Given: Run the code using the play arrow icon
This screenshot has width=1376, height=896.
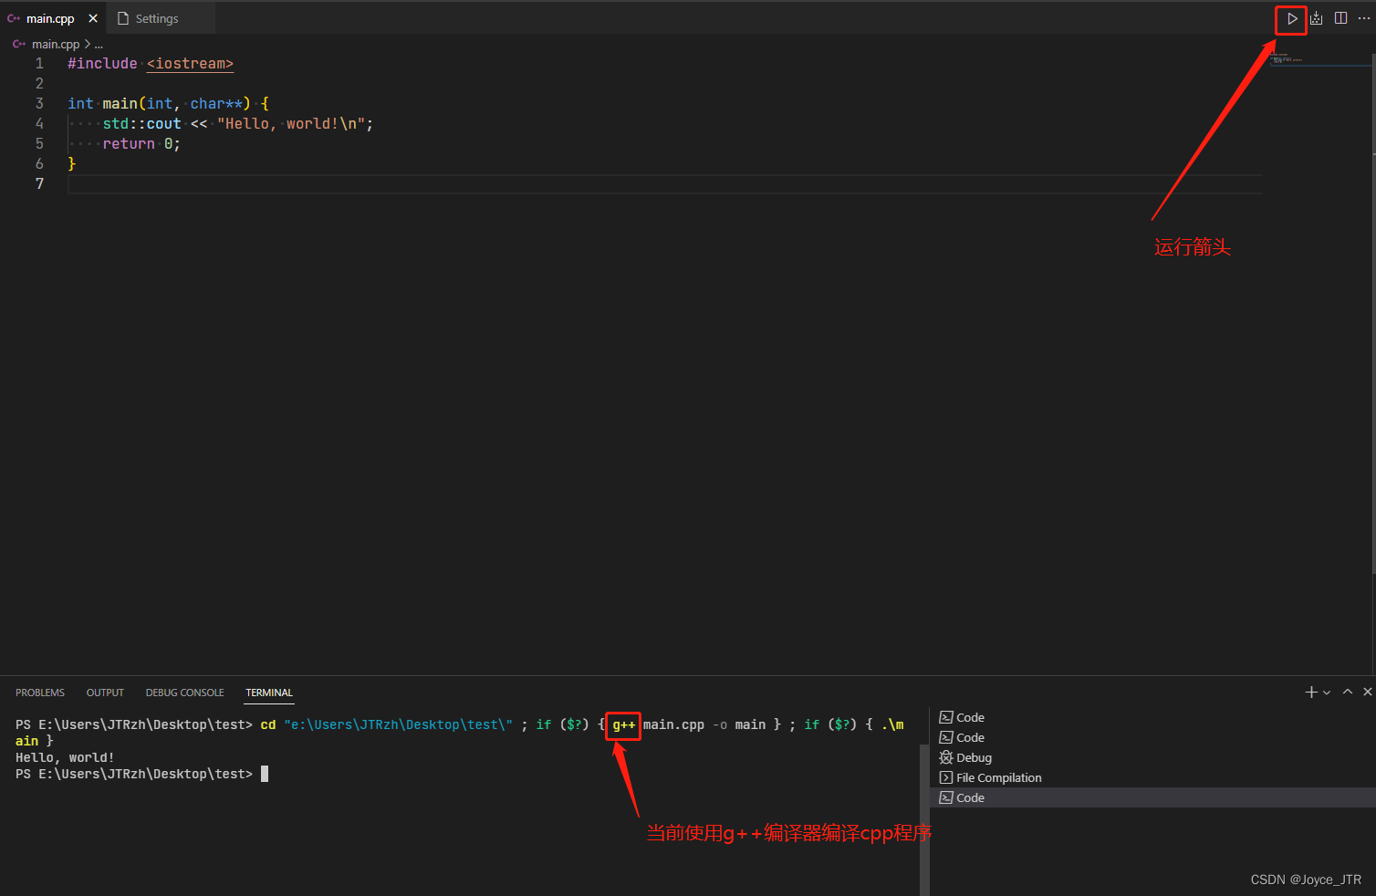Looking at the screenshot, I should (1291, 18).
